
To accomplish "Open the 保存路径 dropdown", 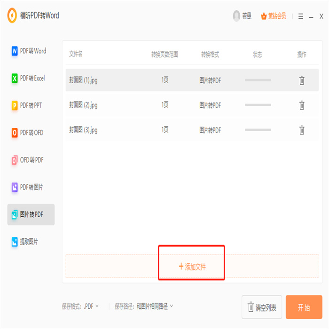I will [x=155, y=306].
